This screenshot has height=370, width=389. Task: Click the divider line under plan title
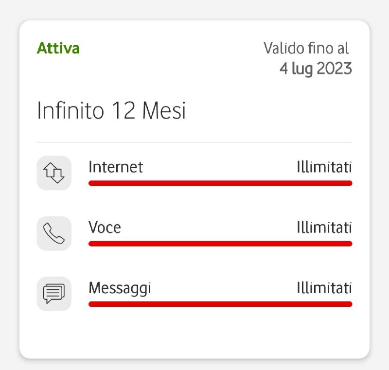pos(194,142)
